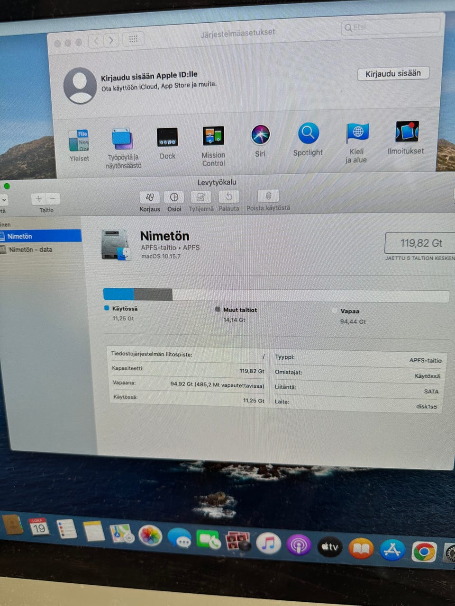
Task: Go back in Järjestelmäasetukset window
Action: [x=96, y=41]
